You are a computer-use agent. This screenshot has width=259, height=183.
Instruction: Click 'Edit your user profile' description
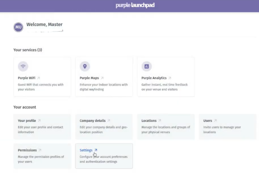coord(40,129)
